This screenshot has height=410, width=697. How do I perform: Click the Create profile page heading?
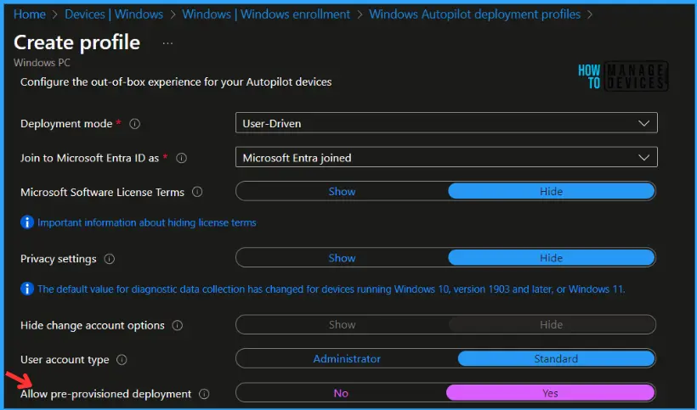[76, 42]
